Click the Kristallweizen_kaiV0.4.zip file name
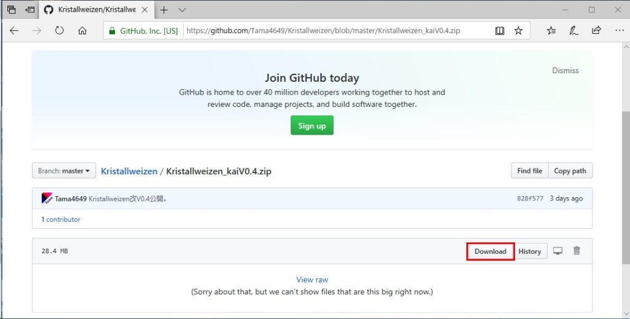 [218, 171]
